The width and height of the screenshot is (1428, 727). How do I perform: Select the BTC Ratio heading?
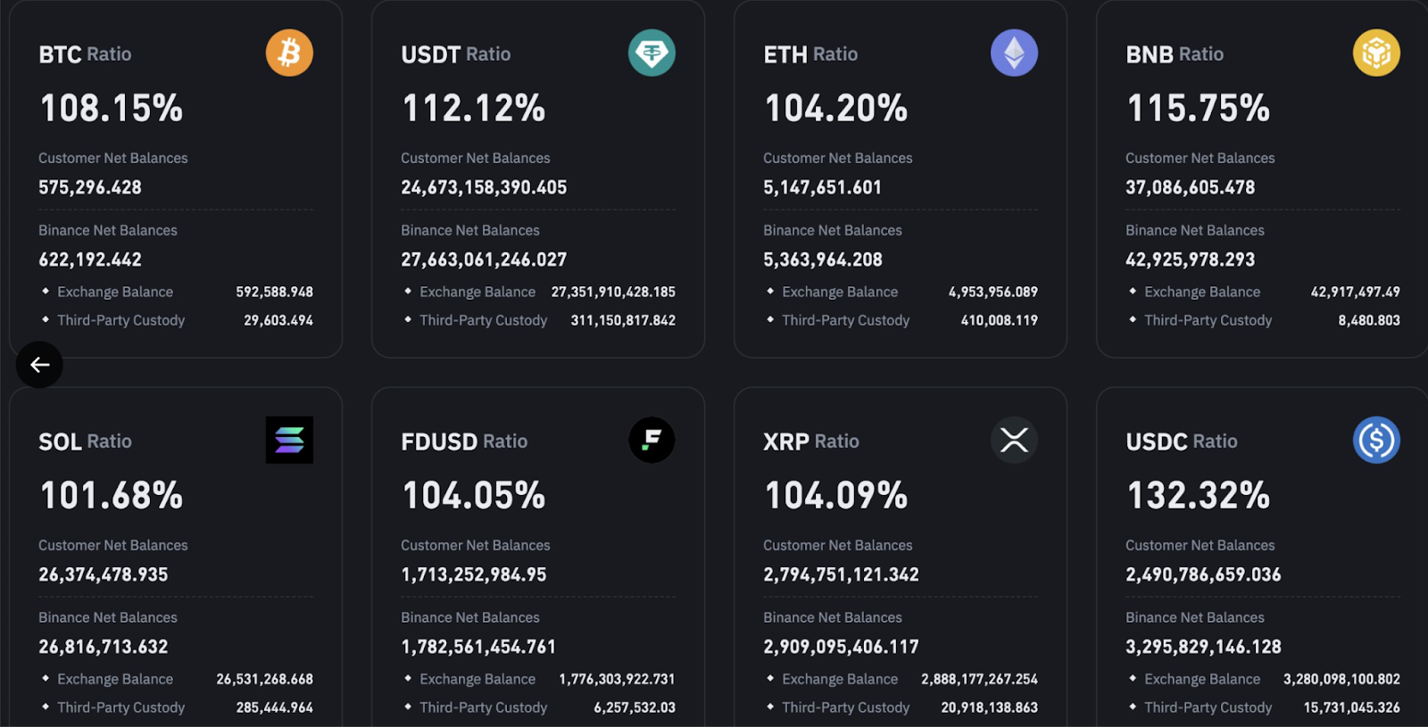pyautogui.click(x=85, y=54)
